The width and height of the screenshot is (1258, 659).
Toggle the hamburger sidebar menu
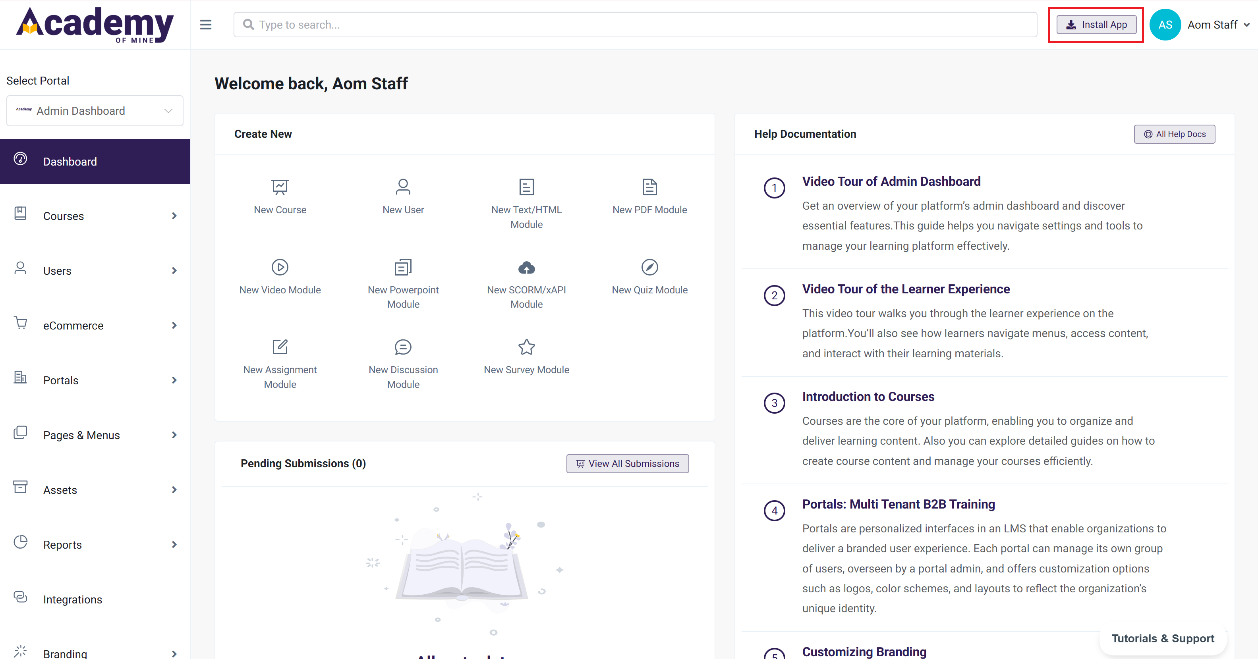(x=206, y=24)
